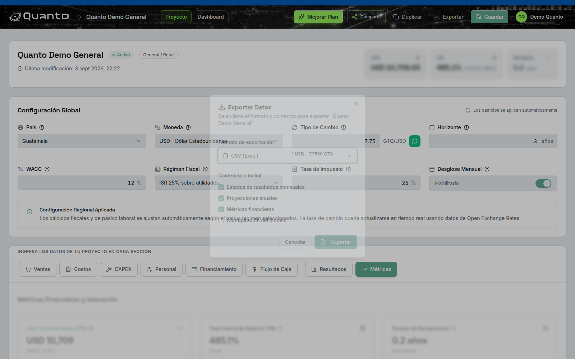Click the Quanto logo in the header
Image resolution: width=575 pixels, height=359 pixels.
[39, 17]
